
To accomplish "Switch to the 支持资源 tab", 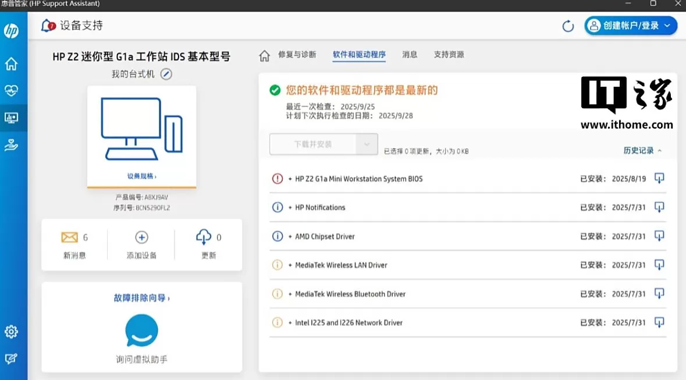I will pos(449,55).
